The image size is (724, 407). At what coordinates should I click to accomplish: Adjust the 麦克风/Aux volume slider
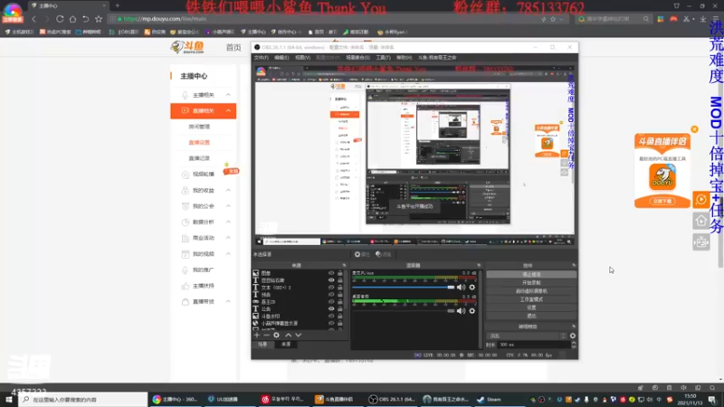404,288
